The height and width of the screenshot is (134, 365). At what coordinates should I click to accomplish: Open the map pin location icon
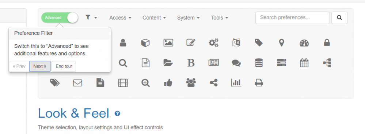pyautogui.click(x=281, y=43)
